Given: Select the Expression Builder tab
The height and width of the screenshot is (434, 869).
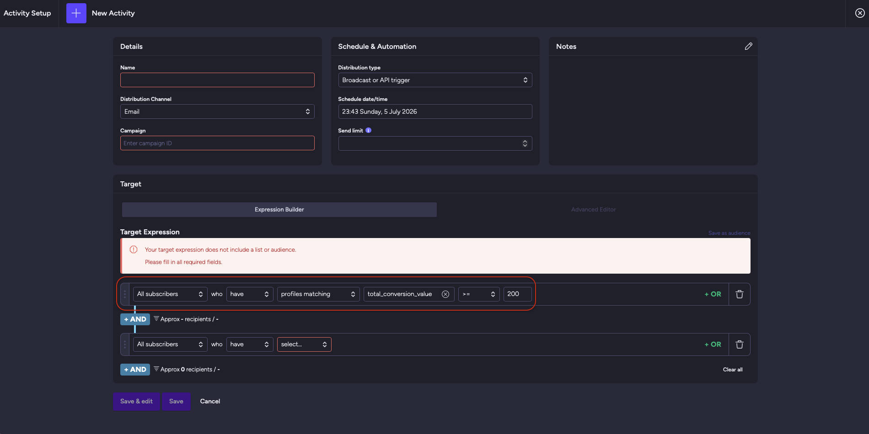Looking at the screenshot, I should [279, 210].
